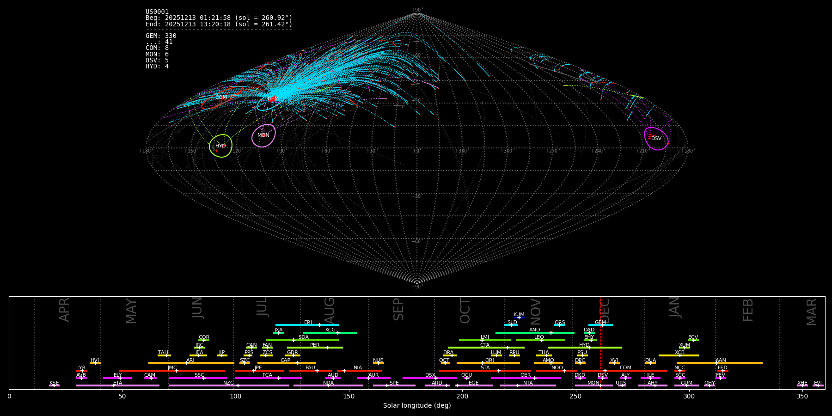The image size is (832, 416).
Task: Click the GEM radiant label on map
Action: (273, 99)
